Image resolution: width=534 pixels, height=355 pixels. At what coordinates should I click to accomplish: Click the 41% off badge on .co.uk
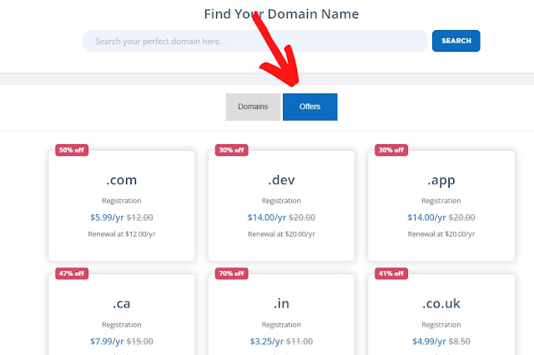391,273
